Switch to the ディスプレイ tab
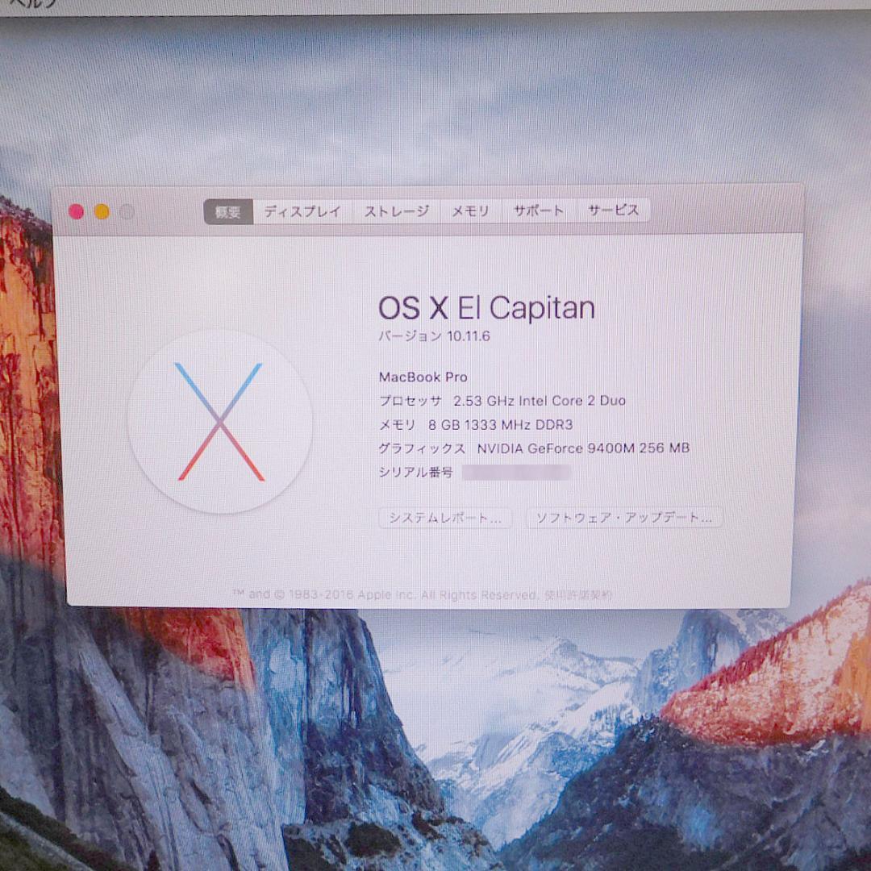This screenshot has height=871, width=871. pyautogui.click(x=302, y=211)
